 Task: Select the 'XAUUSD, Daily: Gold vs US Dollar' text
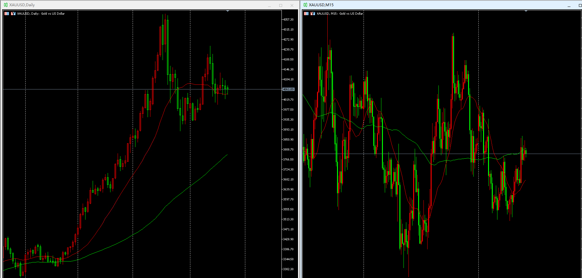click(41, 14)
